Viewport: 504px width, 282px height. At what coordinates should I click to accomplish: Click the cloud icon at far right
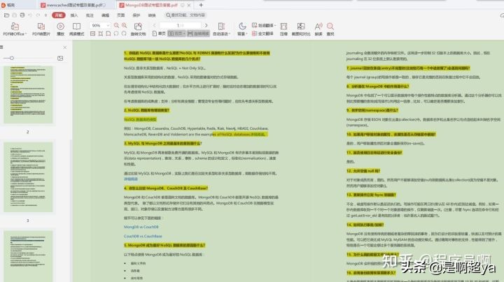click(502, 15)
